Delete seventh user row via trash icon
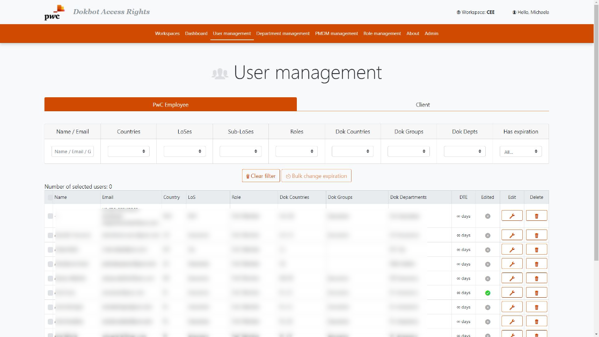The image size is (599, 337). (x=536, y=307)
